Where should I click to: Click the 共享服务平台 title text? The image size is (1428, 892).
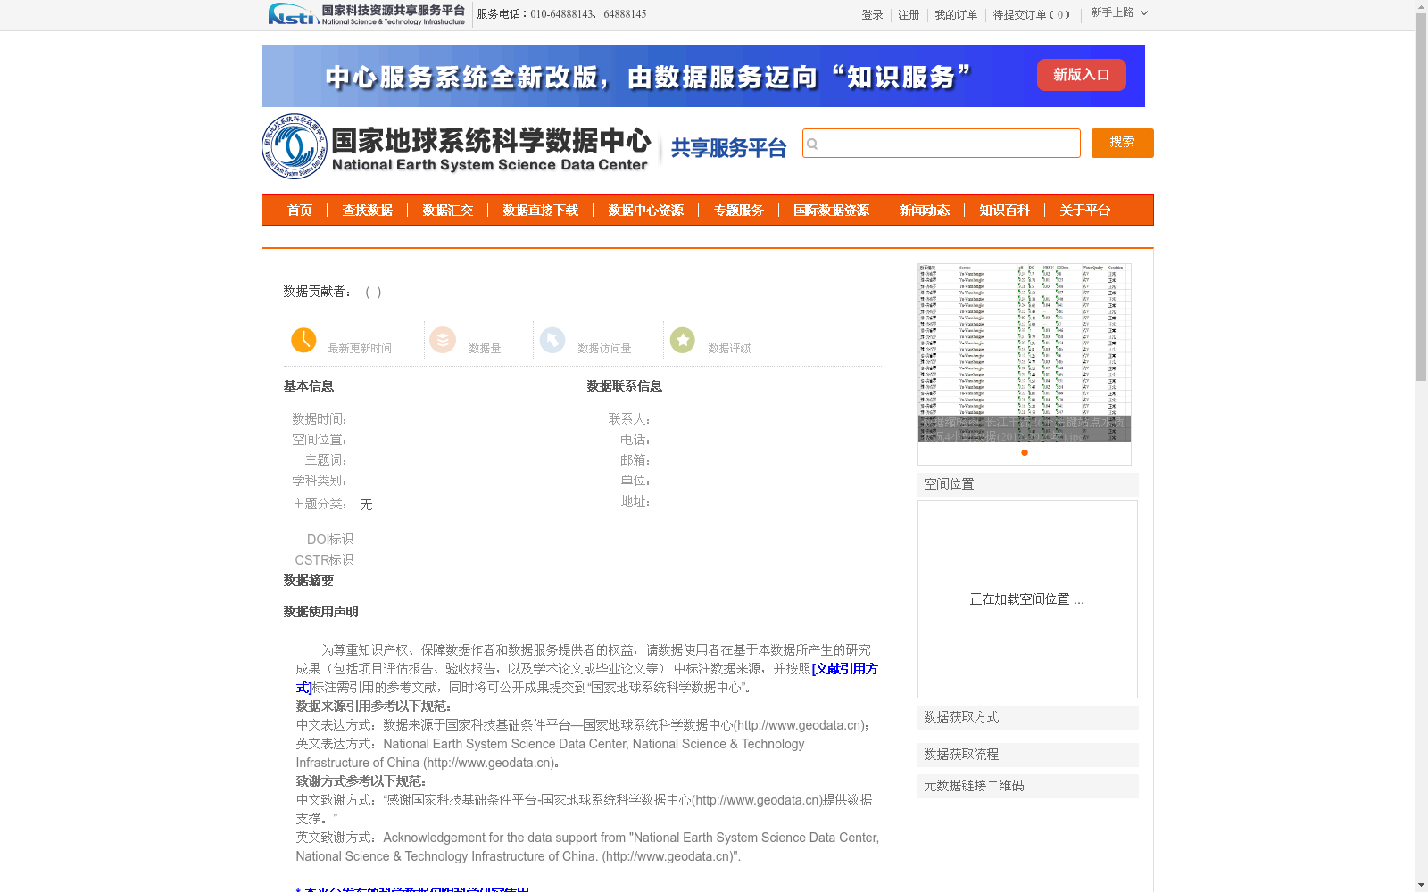pyautogui.click(x=728, y=148)
